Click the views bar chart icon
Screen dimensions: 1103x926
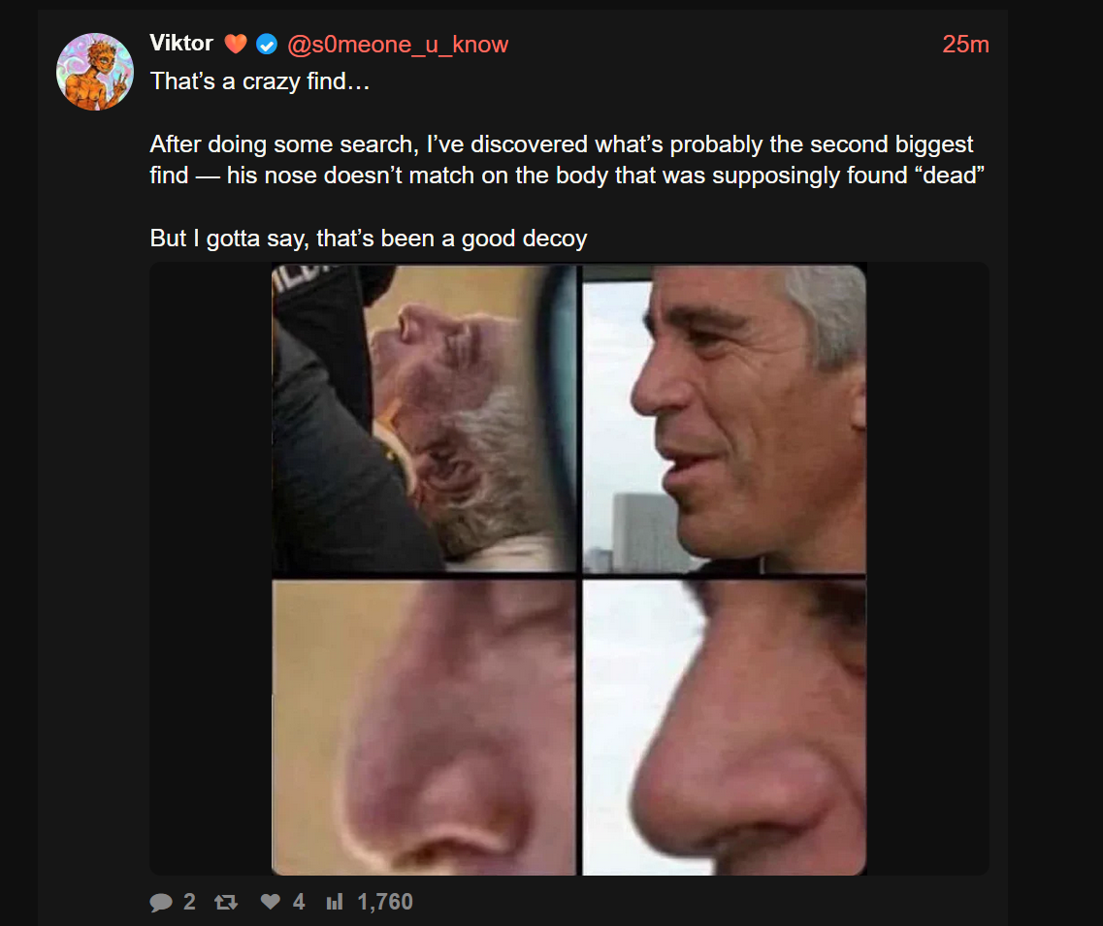[334, 902]
